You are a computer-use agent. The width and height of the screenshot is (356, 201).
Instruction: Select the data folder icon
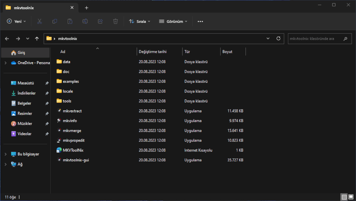click(59, 61)
